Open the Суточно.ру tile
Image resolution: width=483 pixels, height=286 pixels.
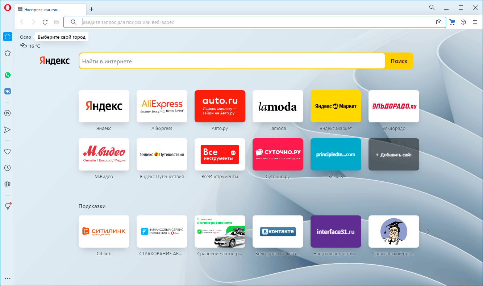pyautogui.click(x=278, y=154)
